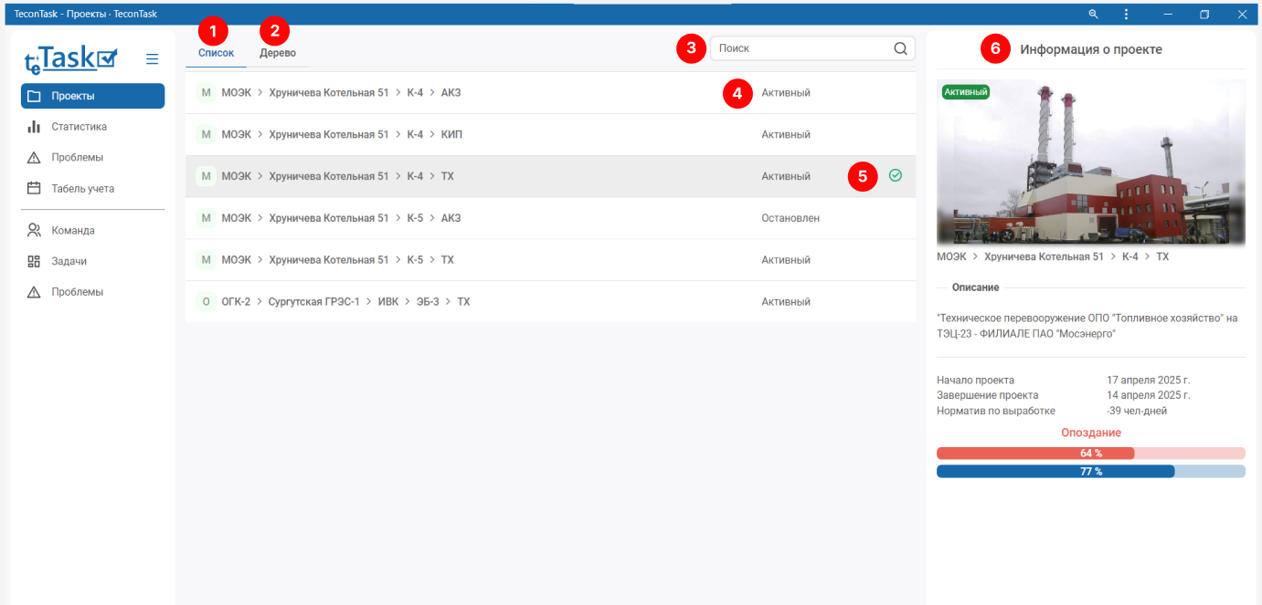Open the Проекты section in the sidebar
This screenshot has height=605, width=1262.
[92, 96]
